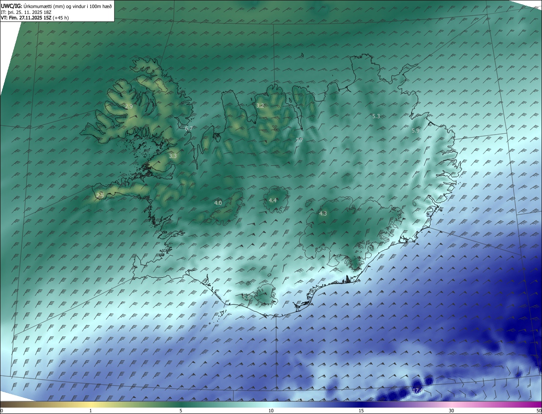The width and height of the screenshot is (542, 414).
Task: Click the colour scale label 0
Action: [x=2, y=411]
